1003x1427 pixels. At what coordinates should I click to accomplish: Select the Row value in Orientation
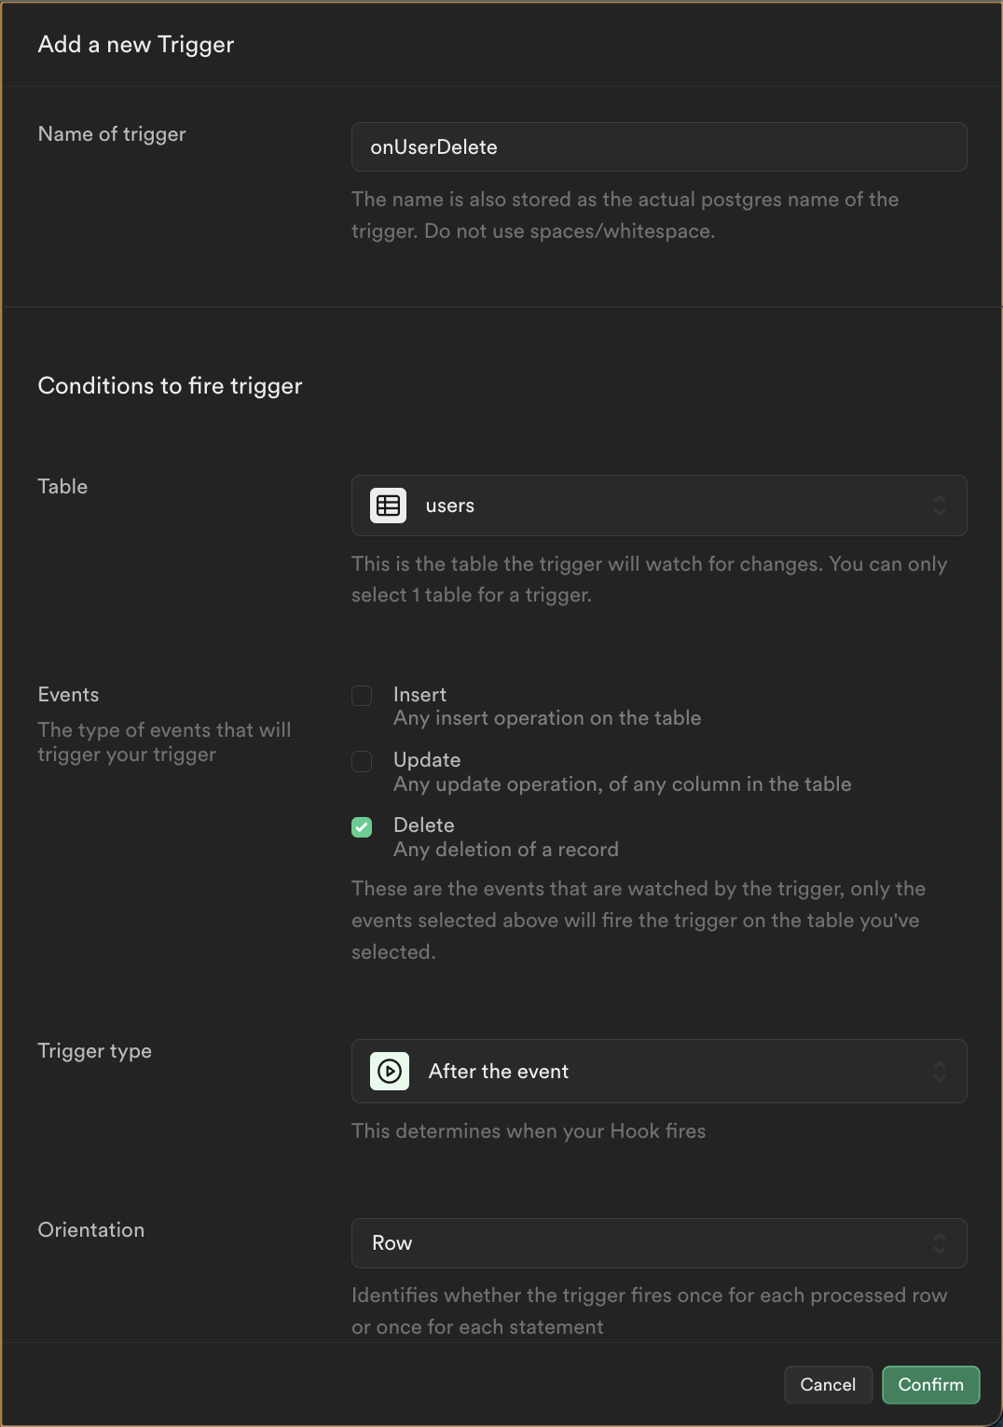coord(392,1242)
